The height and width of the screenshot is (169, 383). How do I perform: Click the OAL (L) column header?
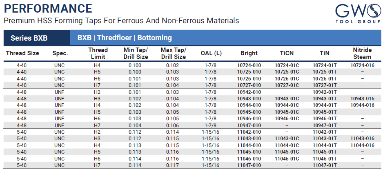point(212,53)
